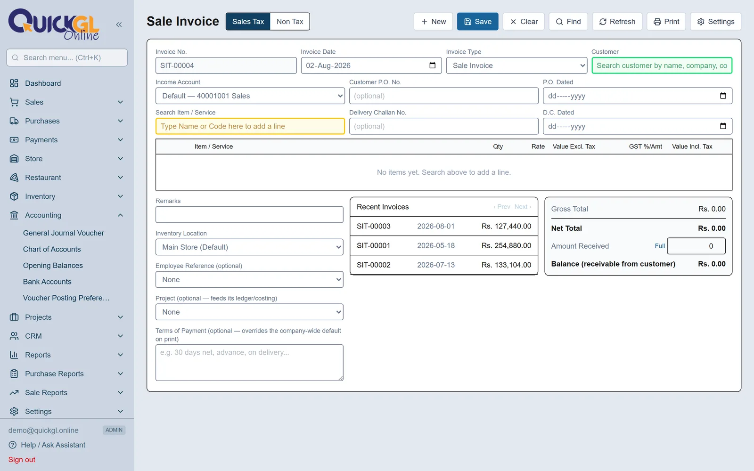Click the Restaurant icon in sidebar
Image resolution: width=754 pixels, height=471 pixels.
coord(14,178)
